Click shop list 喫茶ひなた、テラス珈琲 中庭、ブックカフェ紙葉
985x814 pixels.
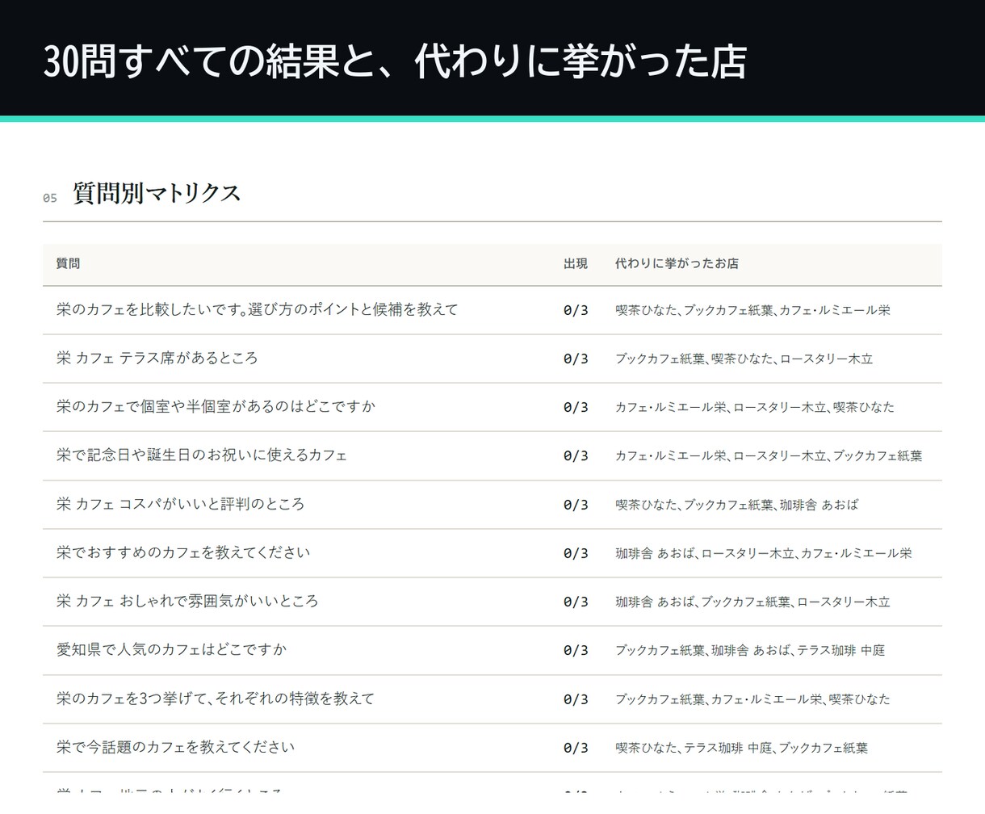tap(741, 748)
